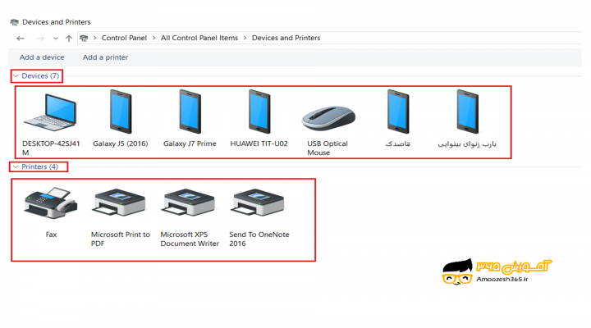Select the DESKTOP-42SJ41M laptop icon
This screenshot has height=328, width=591.
50,112
